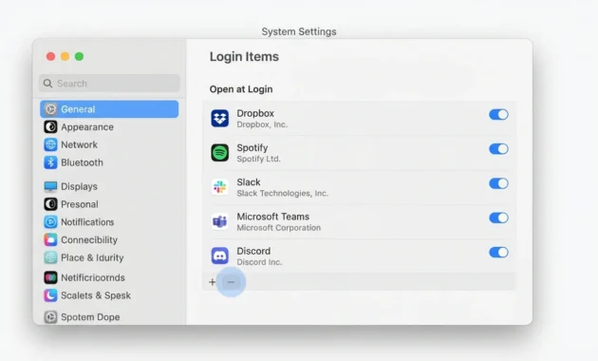Close the System Settings window

tap(50, 56)
